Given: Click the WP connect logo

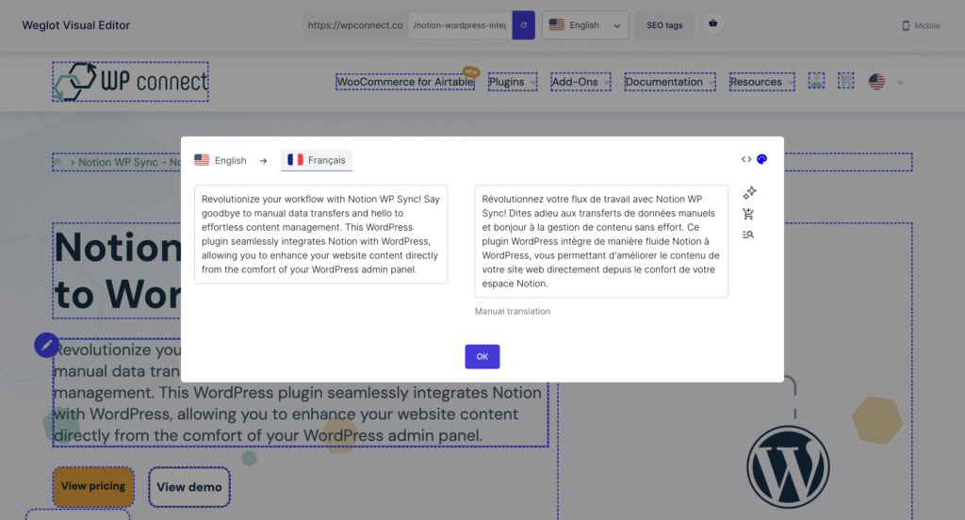Looking at the screenshot, I should pyautogui.click(x=130, y=81).
